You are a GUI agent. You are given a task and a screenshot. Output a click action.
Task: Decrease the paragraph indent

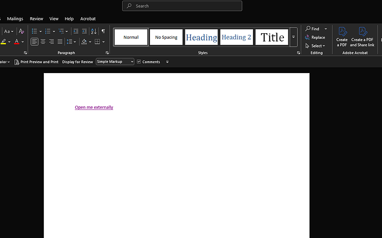[x=76, y=31]
